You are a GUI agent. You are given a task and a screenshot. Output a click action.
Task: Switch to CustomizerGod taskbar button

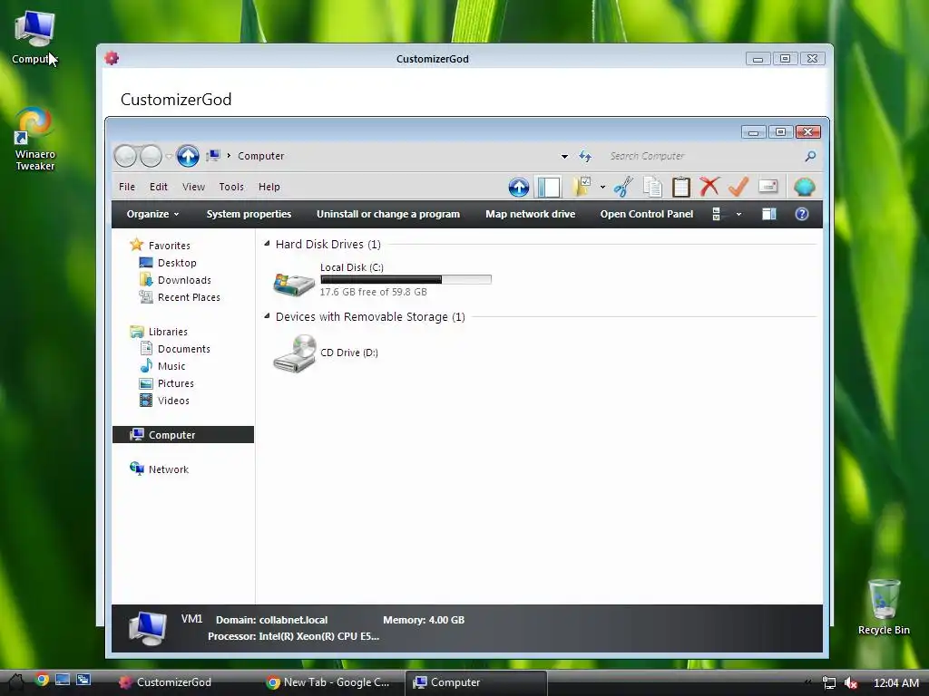click(165, 681)
